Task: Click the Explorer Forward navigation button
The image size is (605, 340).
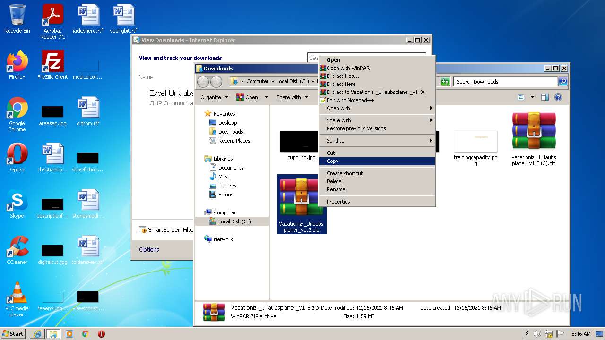Action: click(x=216, y=82)
